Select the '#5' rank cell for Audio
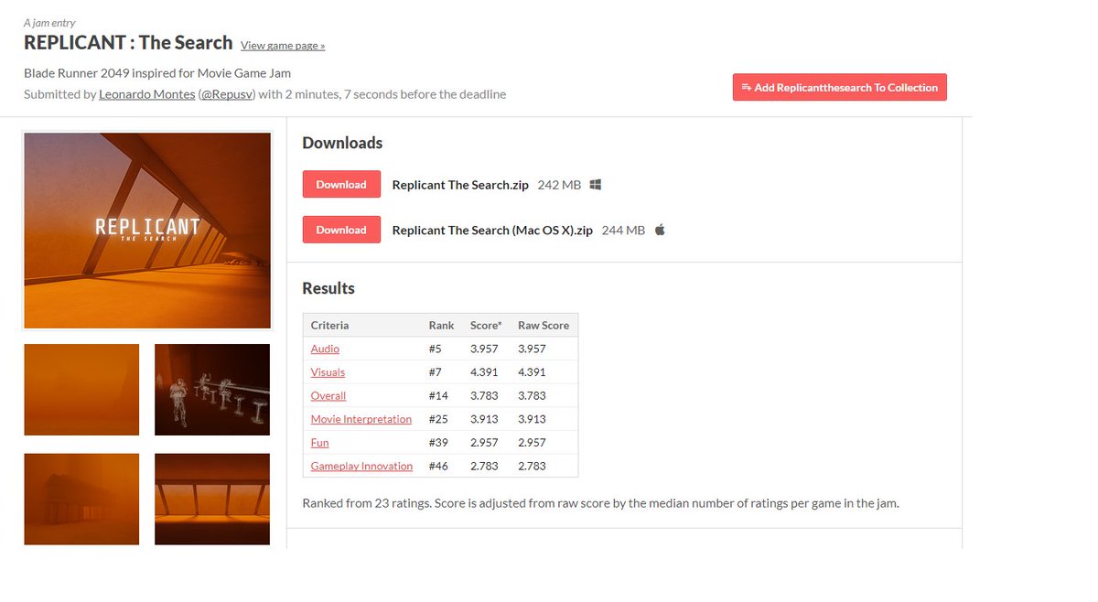 point(435,349)
